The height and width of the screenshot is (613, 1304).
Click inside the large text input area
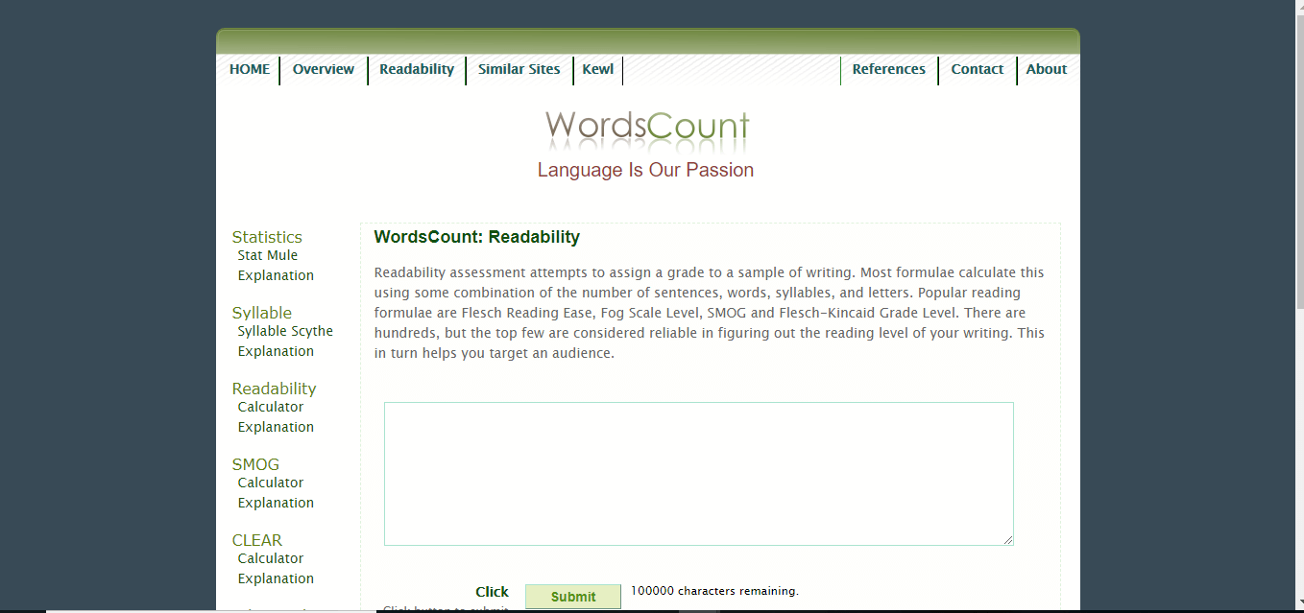(698, 473)
